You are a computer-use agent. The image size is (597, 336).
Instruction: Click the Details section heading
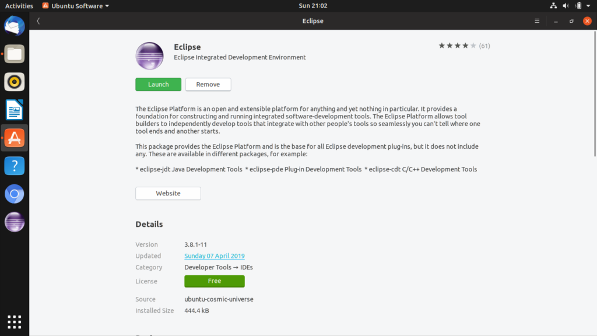click(x=149, y=225)
